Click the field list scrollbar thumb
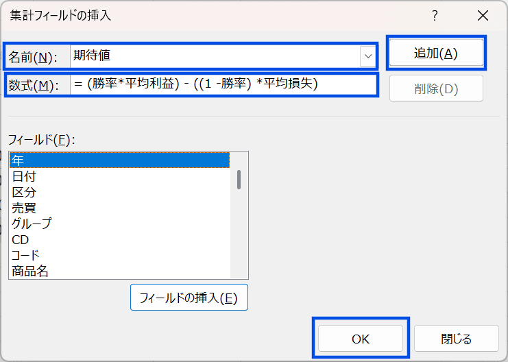The image size is (508, 362). (239, 179)
